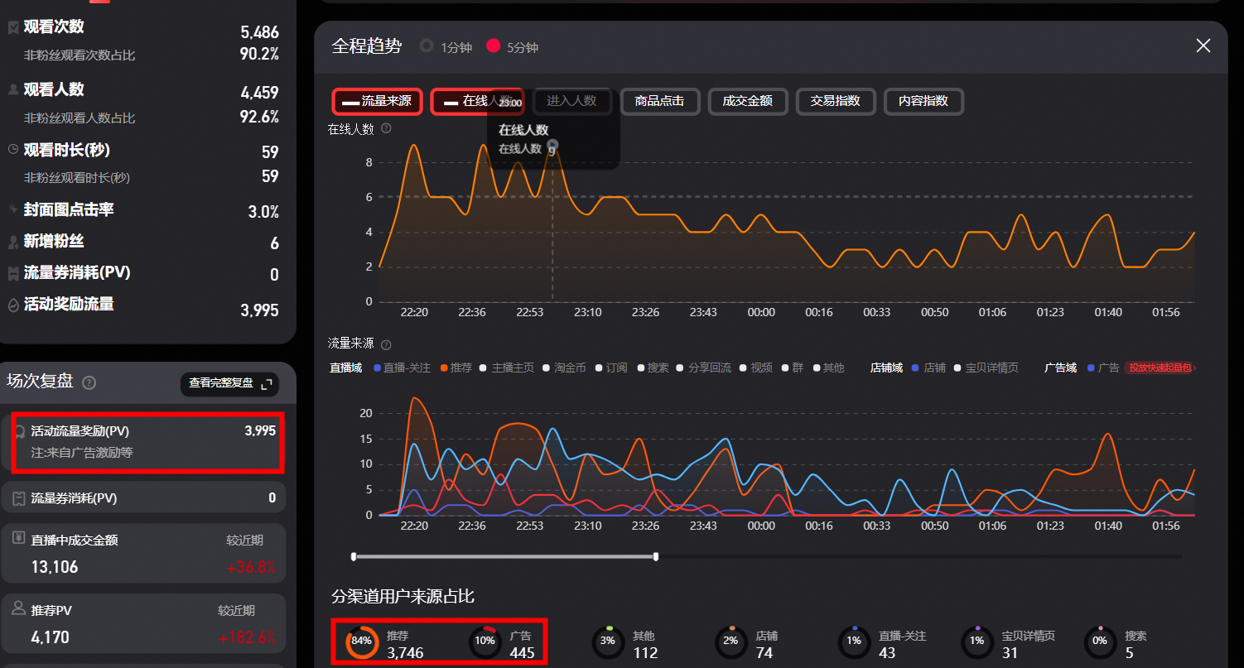Toggle the 分享回流 legend series
Image resolution: width=1244 pixels, height=668 pixels.
(x=704, y=368)
